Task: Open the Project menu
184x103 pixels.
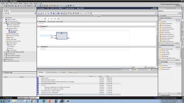Action: point(3,3)
